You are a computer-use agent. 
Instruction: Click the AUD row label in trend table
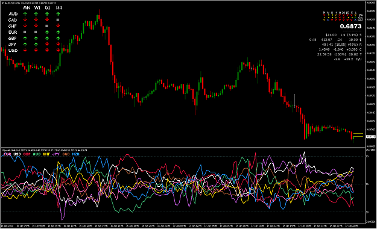click(13, 14)
